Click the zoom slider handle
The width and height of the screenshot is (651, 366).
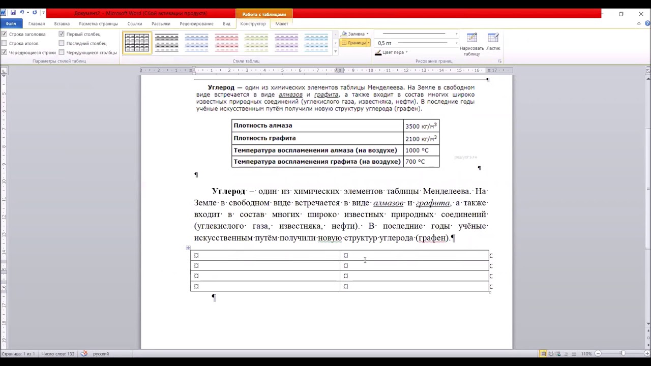pyautogui.click(x=623, y=354)
